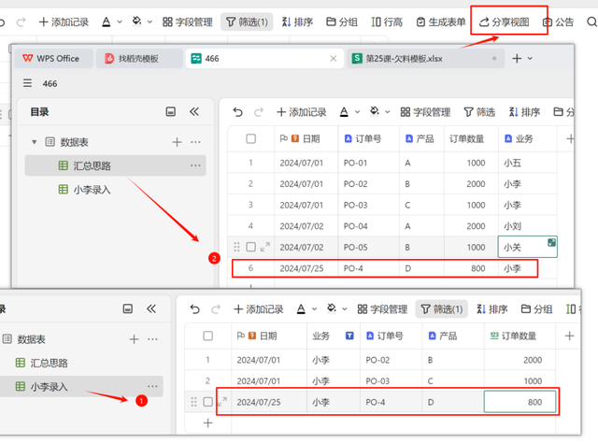This screenshot has height=444, width=598.
Task: Add a field with plus in middle table header
Action: coord(570,139)
